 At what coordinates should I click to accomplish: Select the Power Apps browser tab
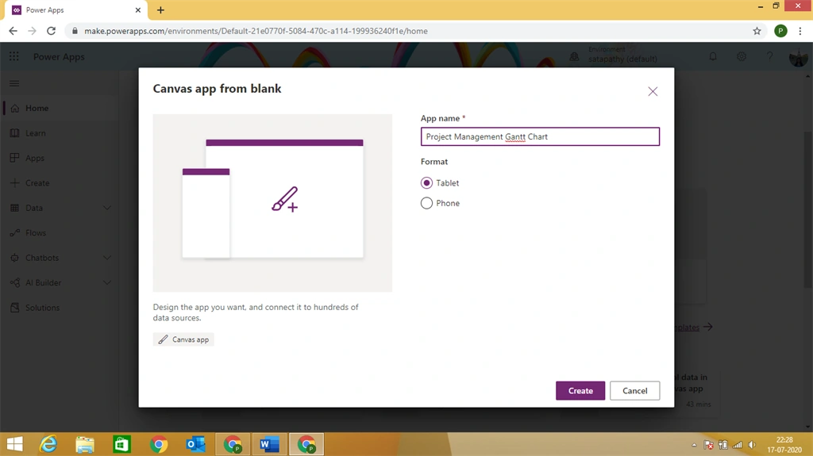(75, 10)
